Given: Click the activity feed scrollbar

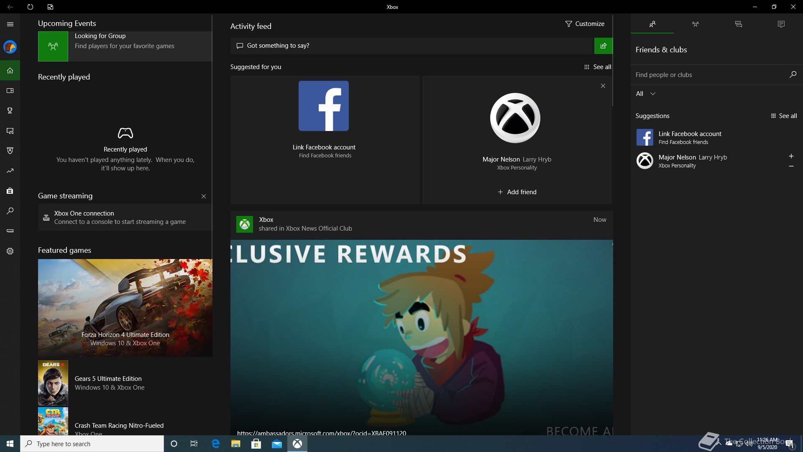Looking at the screenshot, I should (x=613, y=61).
